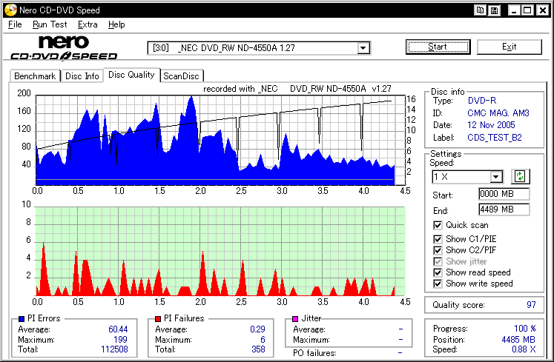The image size is (554, 362).
Task: Click the PO failures label
Action: coord(314,353)
